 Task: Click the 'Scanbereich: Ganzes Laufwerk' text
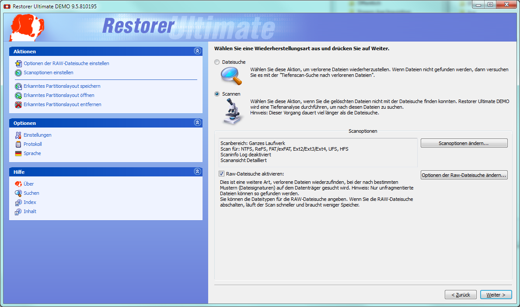253,143
